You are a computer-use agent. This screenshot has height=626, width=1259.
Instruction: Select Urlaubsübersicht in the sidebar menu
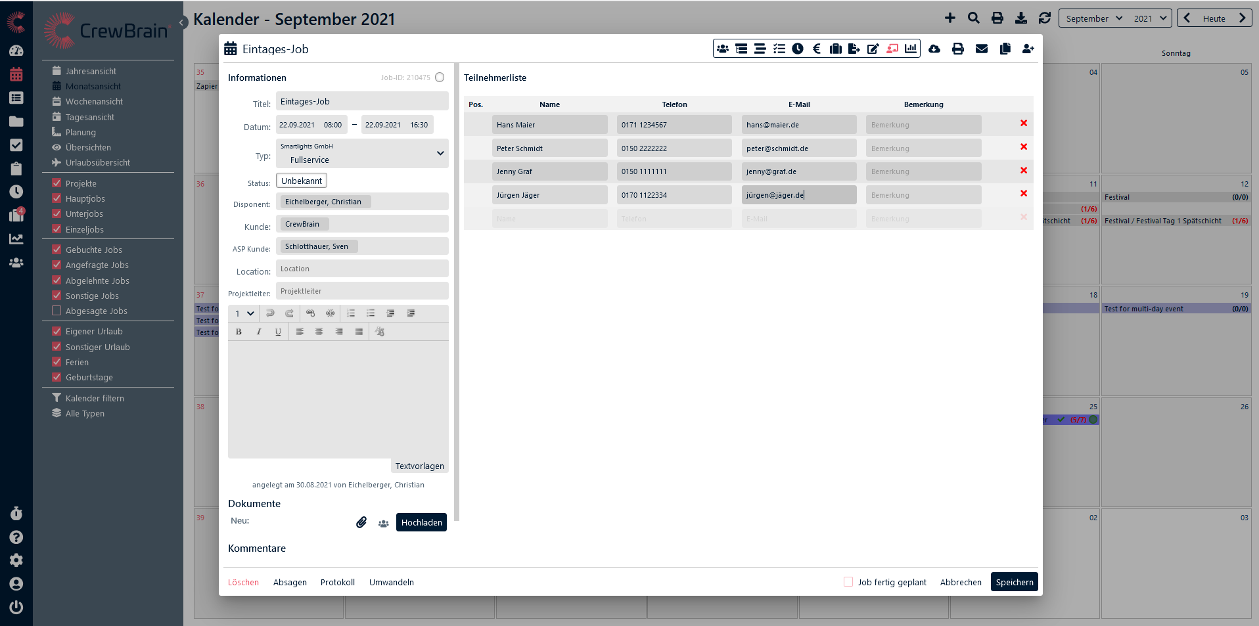coord(97,163)
